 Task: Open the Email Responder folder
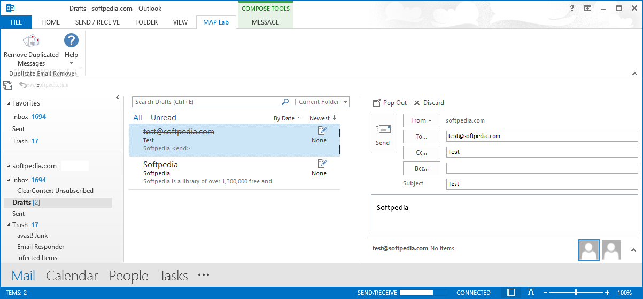coord(41,247)
